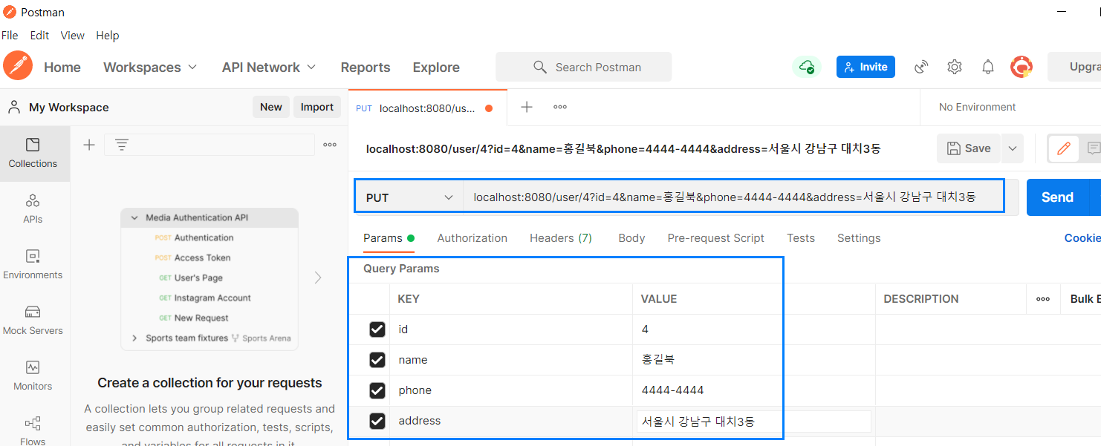Click the Import button
The width and height of the screenshot is (1101, 446).
pos(317,107)
